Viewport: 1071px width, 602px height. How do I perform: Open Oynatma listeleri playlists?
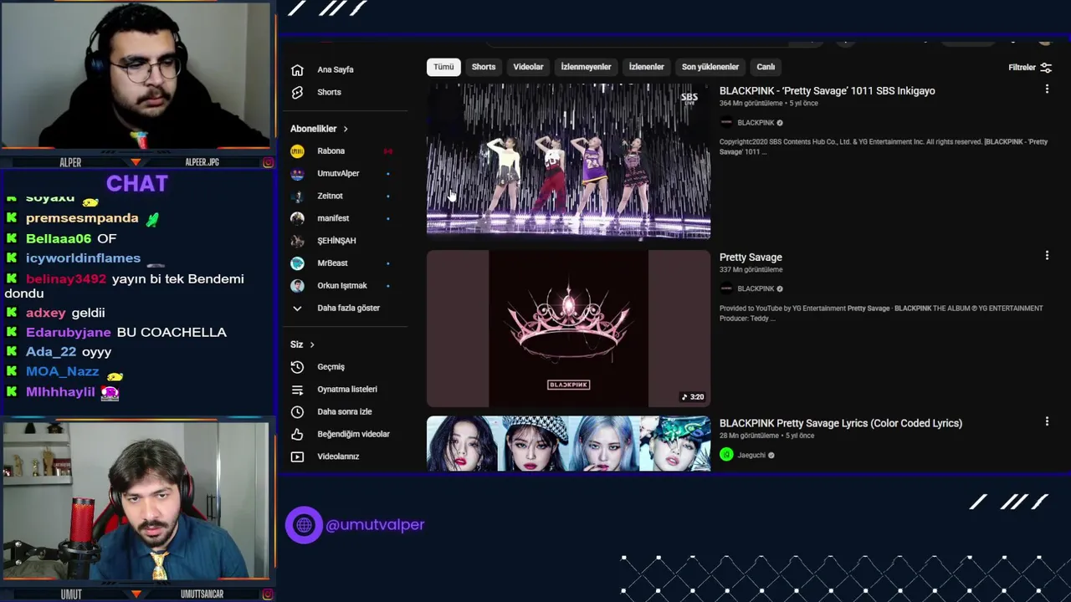346,390
